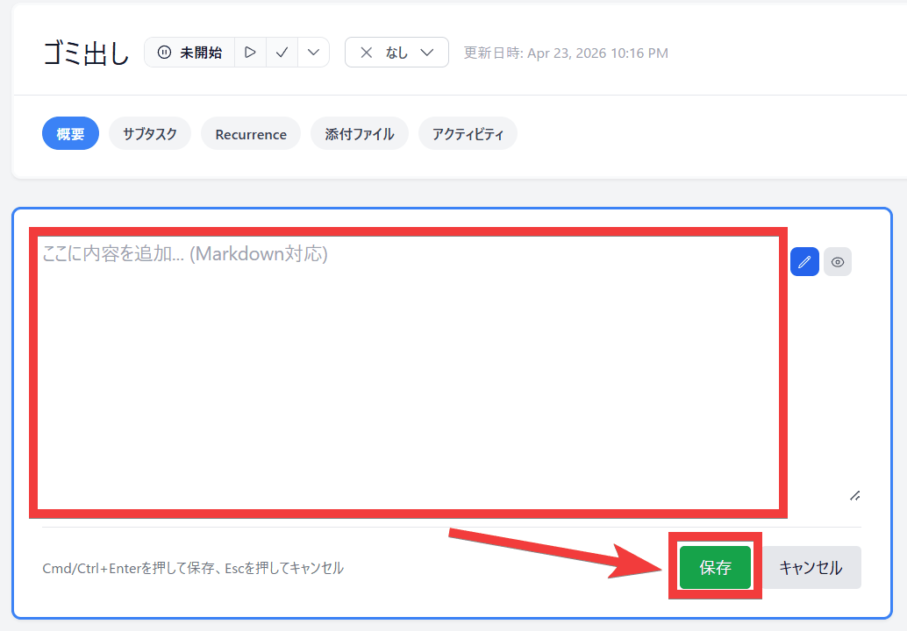Open the サブタスク tab

tap(150, 134)
